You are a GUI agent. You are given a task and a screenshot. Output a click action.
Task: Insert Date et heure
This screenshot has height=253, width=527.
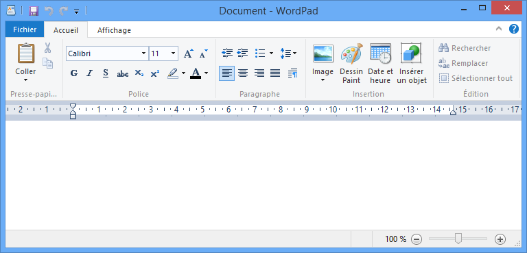coord(380,64)
